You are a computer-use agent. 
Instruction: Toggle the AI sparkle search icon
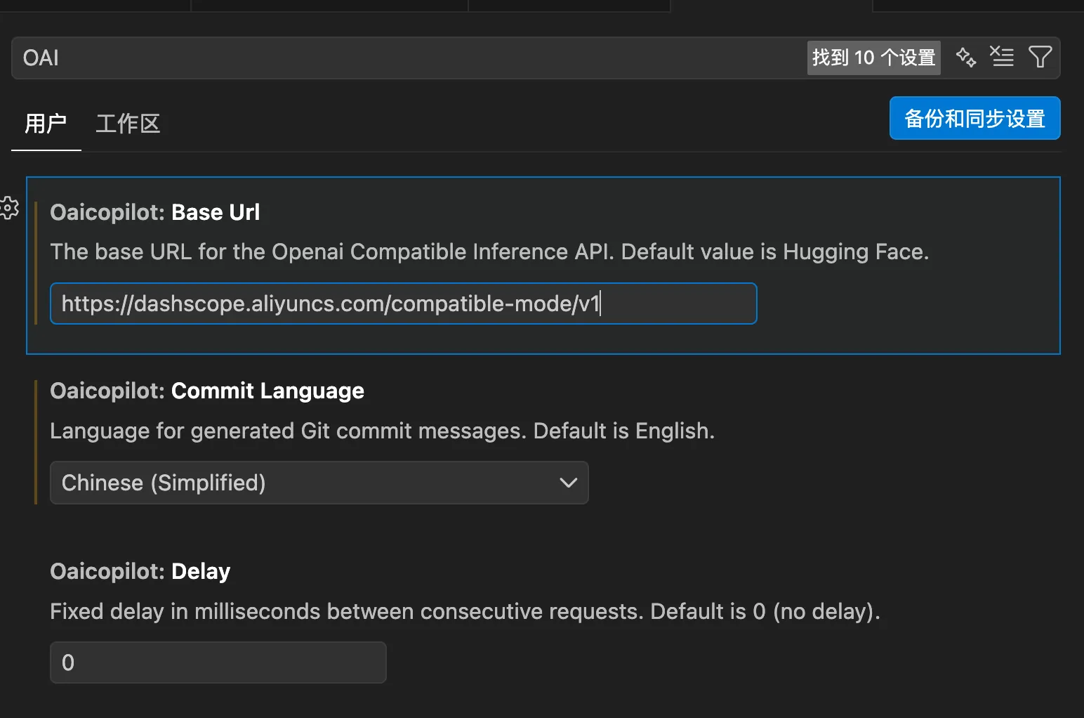point(966,57)
